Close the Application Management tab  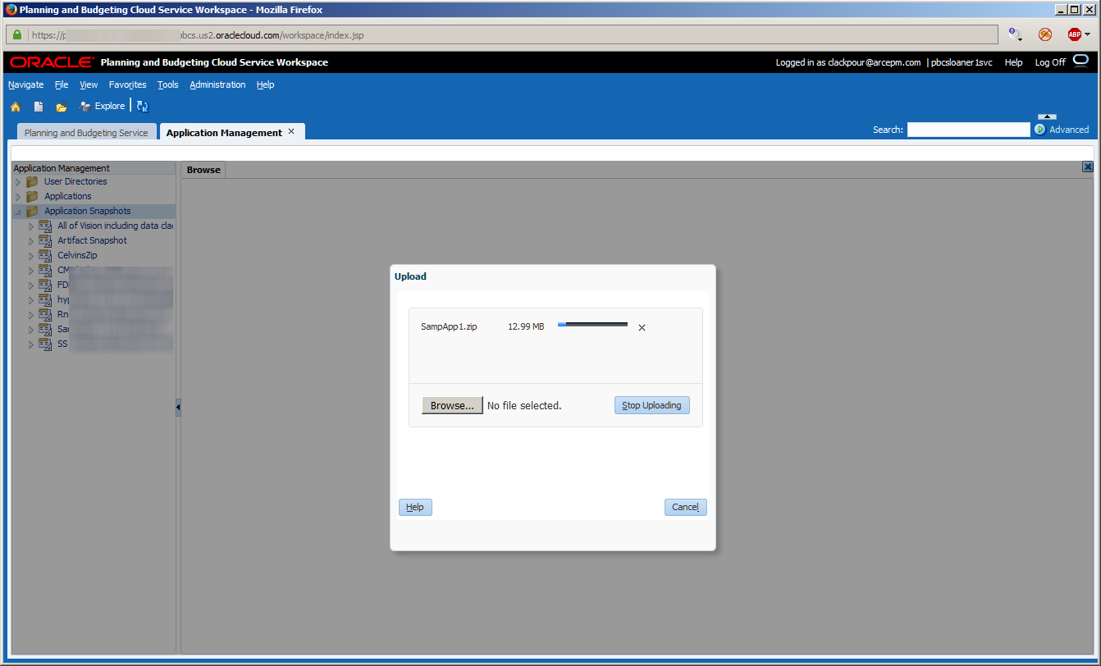click(290, 131)
